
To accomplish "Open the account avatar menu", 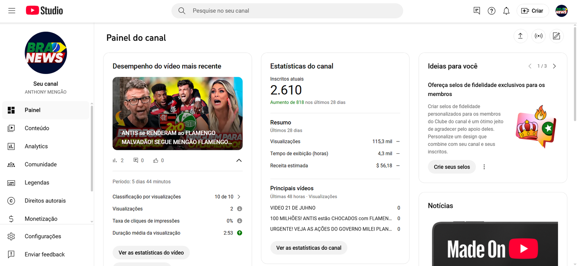I will (x=561, y=11).
